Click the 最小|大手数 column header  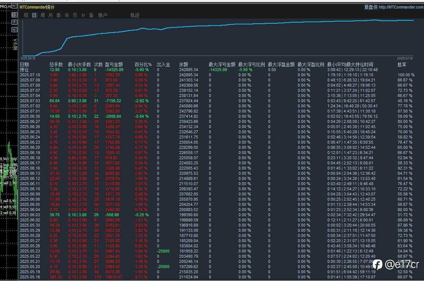pyautogui.click(x=79, y=64)
